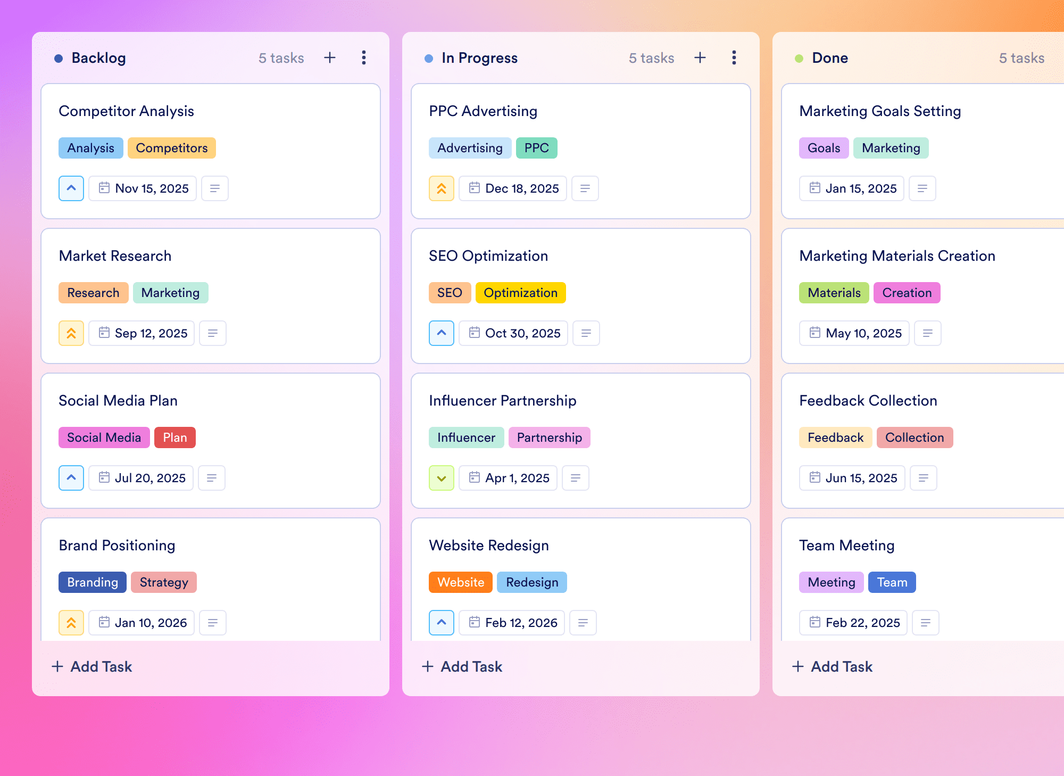
Task: Click double-chevron priority on Market Research card
Action: (x=71, y=333)
